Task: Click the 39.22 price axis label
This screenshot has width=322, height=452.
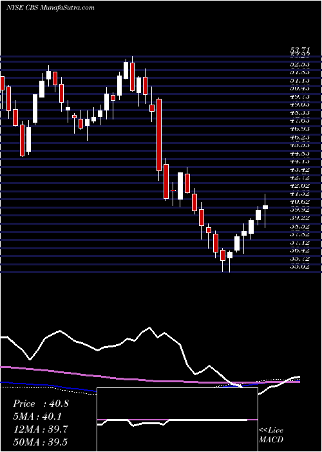Action: tap(300, 218)
